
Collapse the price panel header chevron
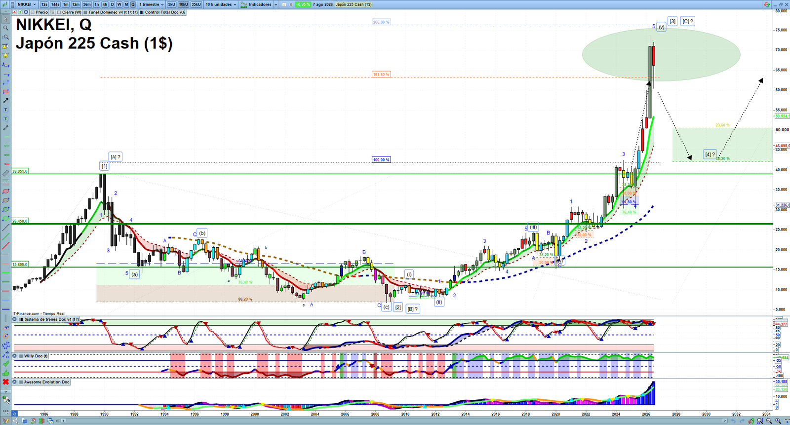pos(6,12)
